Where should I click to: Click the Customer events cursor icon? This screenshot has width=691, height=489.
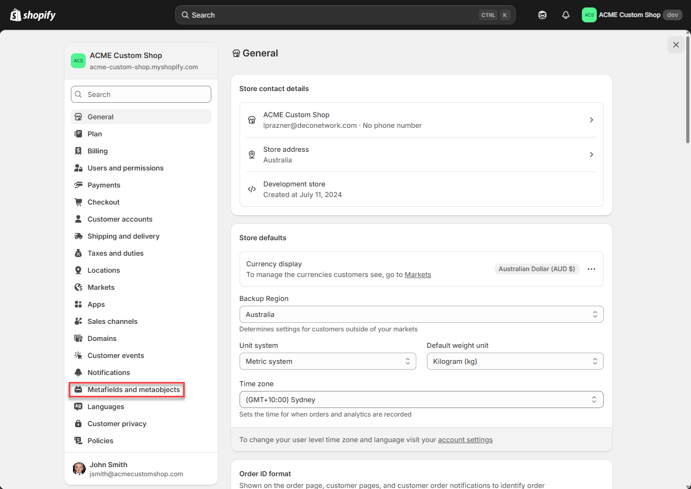coord(78,355)
